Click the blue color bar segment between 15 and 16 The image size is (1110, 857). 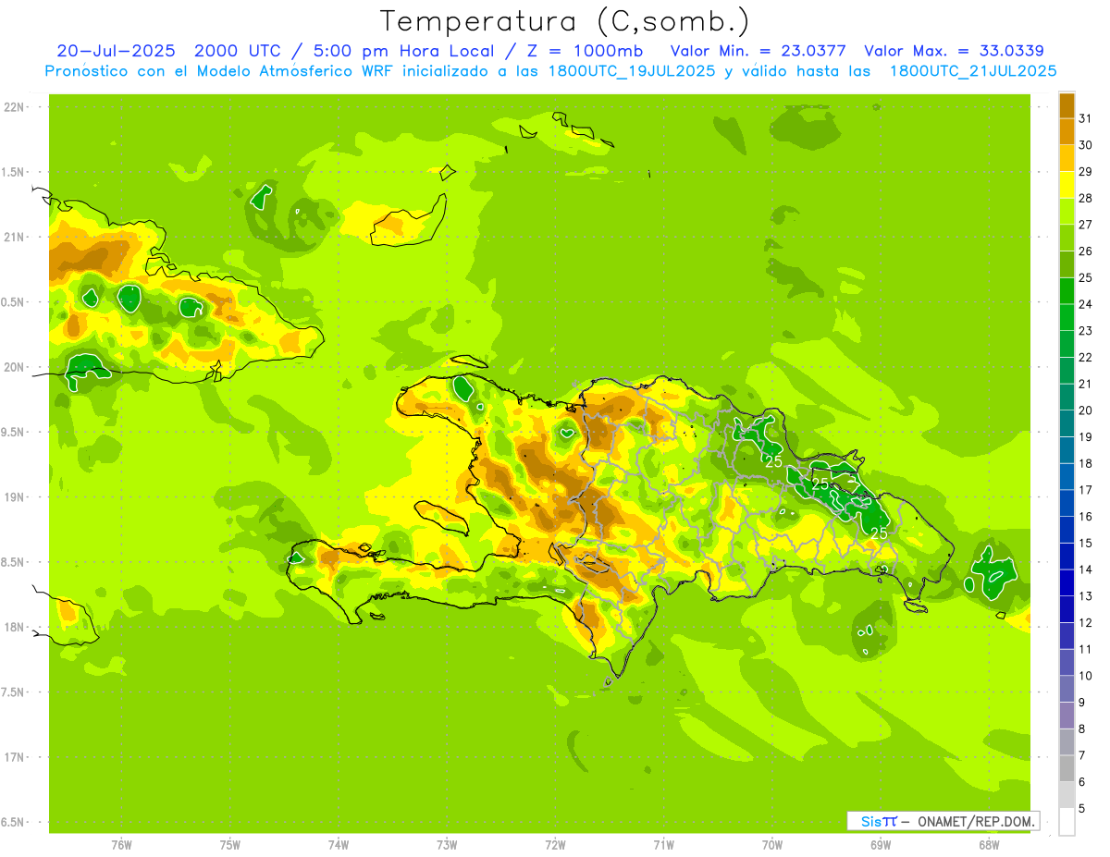coord(1067,529)
